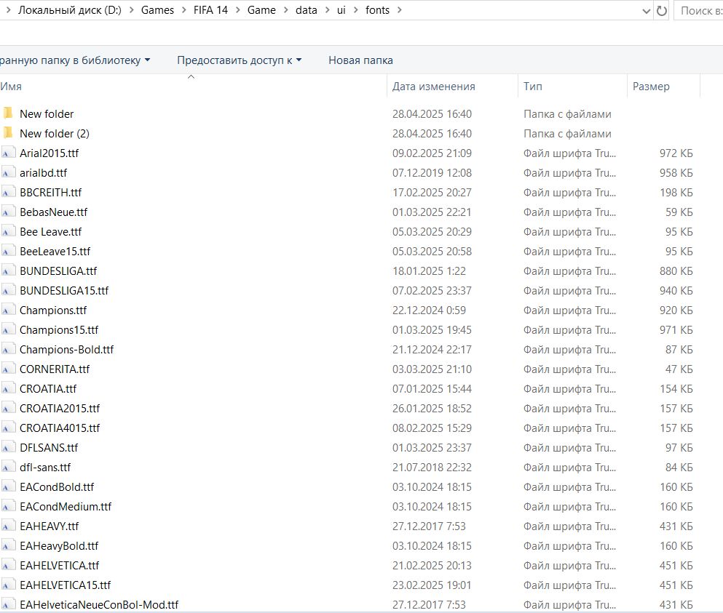Open the add-to-library dropdown menu
The image size is (723, 613).
(x=147, y=60)
